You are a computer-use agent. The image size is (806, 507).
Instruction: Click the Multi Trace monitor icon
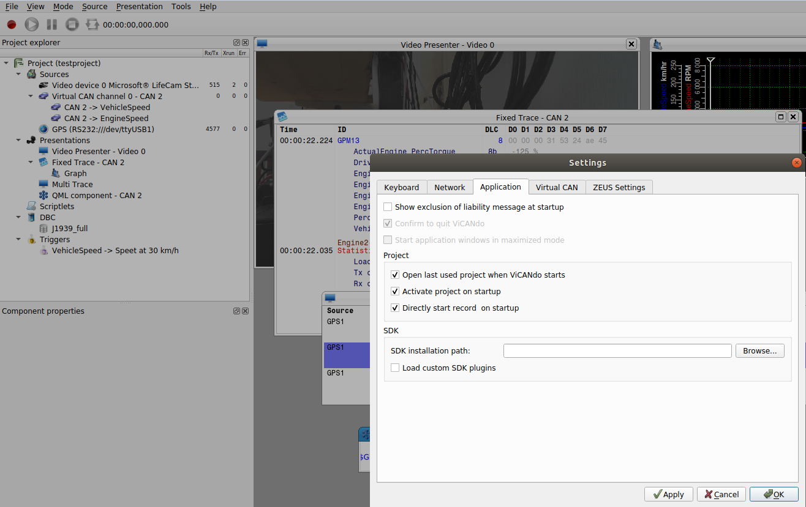[x=43, y=185]
